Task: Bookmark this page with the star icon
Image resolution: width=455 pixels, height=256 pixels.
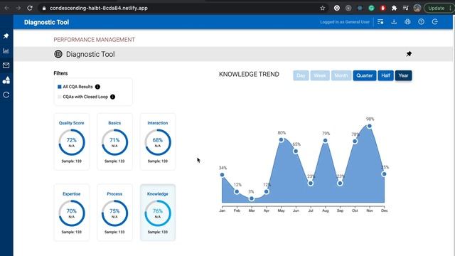Action: pyautogui.click(x=323, y=8)
